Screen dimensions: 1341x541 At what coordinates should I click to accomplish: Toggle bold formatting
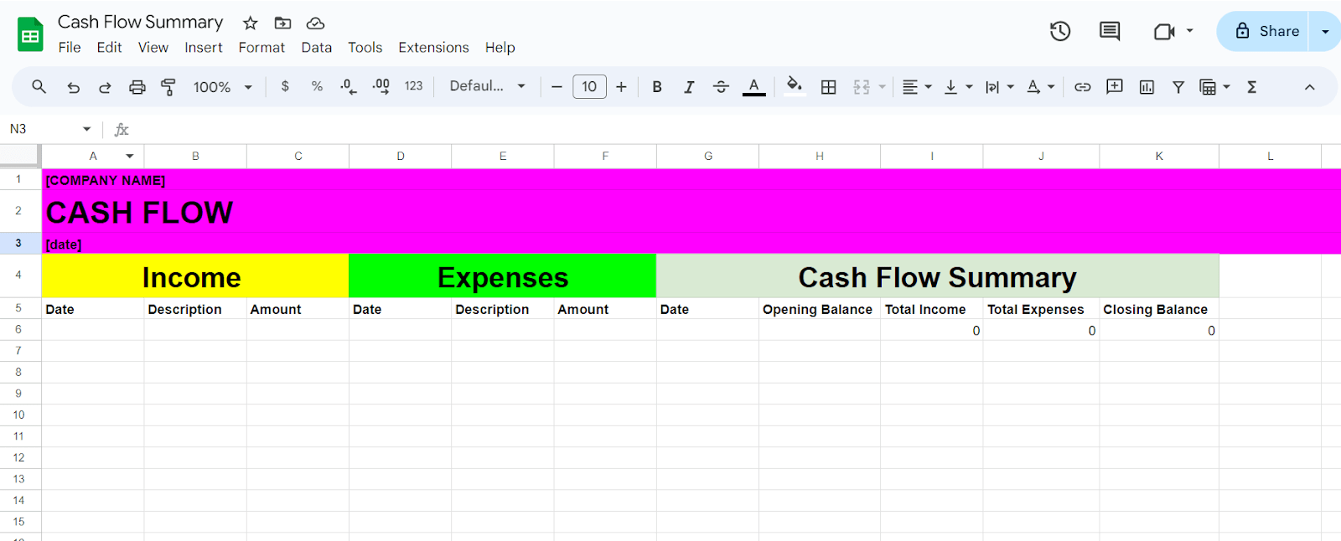[x=657, y=87]
